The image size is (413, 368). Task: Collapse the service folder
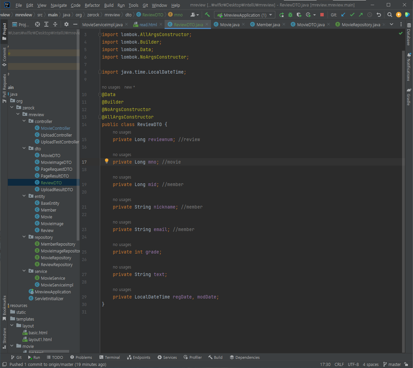click(x=24, y=271)
